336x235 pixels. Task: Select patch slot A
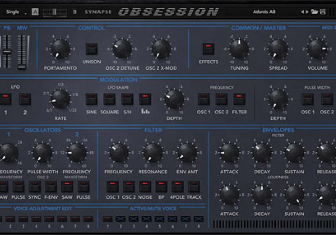35,12
